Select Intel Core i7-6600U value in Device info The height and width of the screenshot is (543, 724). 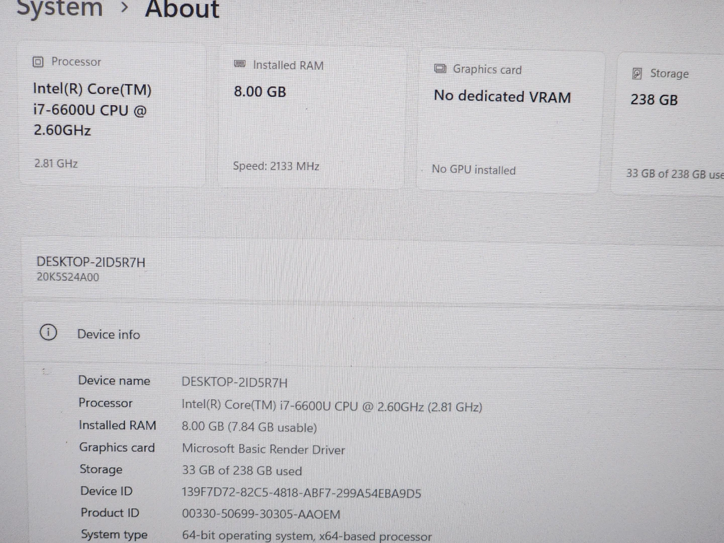coord(332,406)
